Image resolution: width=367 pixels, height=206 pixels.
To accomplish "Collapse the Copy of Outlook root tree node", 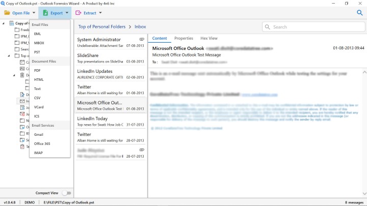I will tap(4, 23).
